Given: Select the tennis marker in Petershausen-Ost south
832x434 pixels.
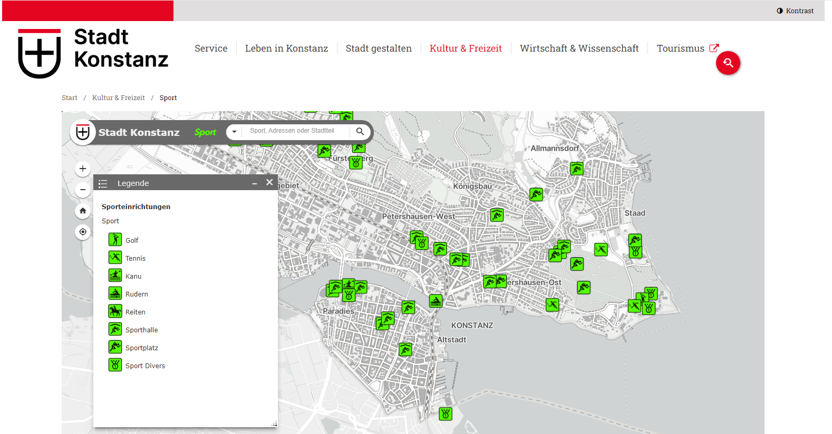Looking at the screenshot, I should click(552, 305).
